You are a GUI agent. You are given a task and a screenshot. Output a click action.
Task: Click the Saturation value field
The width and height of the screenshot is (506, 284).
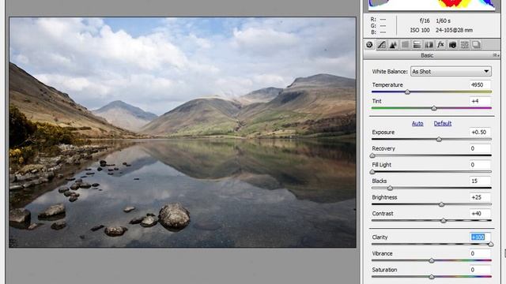point(480,270)
